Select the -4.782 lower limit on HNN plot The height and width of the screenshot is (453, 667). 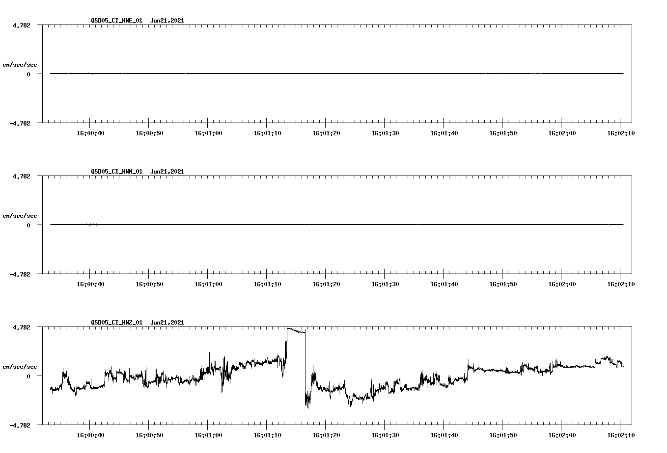[20, 274]
